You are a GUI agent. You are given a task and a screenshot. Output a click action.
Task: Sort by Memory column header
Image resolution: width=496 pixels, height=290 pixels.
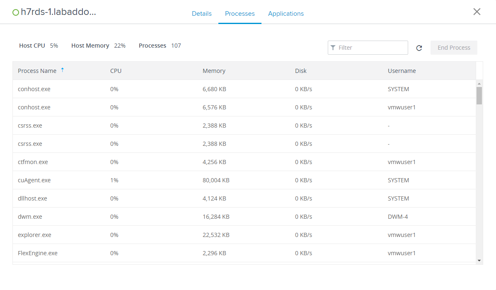tap(214, 71)
